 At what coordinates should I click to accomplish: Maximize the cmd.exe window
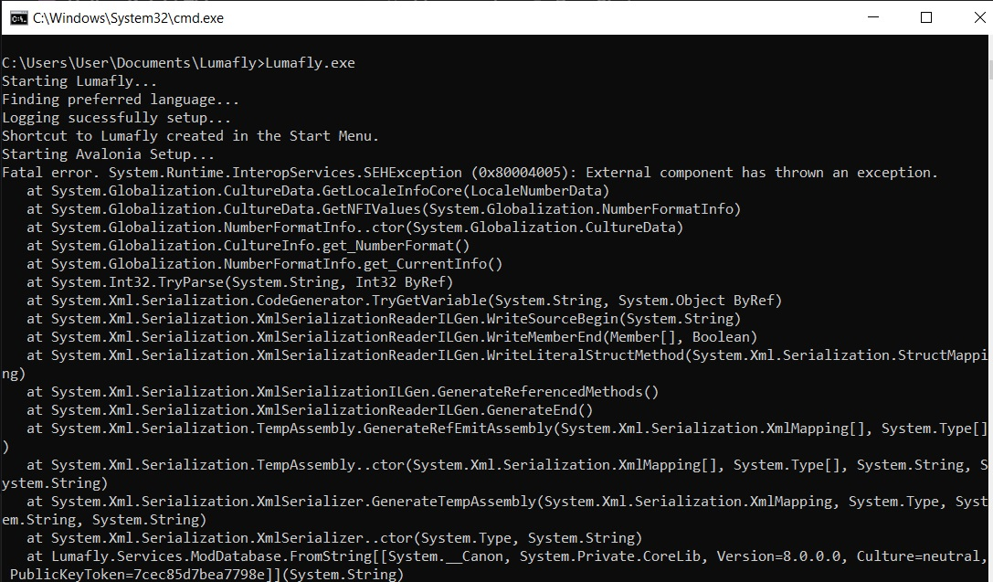926,17
